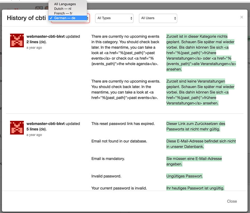Click 'This reset password link has expired.'
The image size is (250, 213).
point(123,124)
